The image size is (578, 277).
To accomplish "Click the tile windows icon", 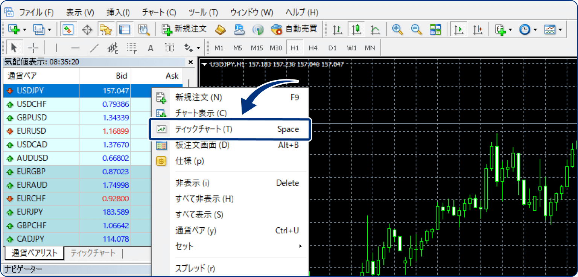I will (x=435, y=29).
